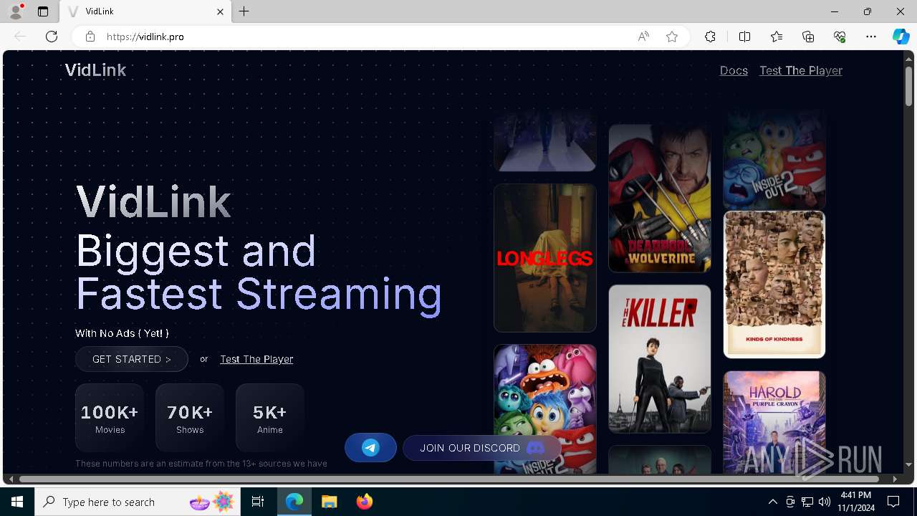The width and height of the screenshot is (917, 516).
Task: Open the Windows Start menu
Action: click(17, 502)
